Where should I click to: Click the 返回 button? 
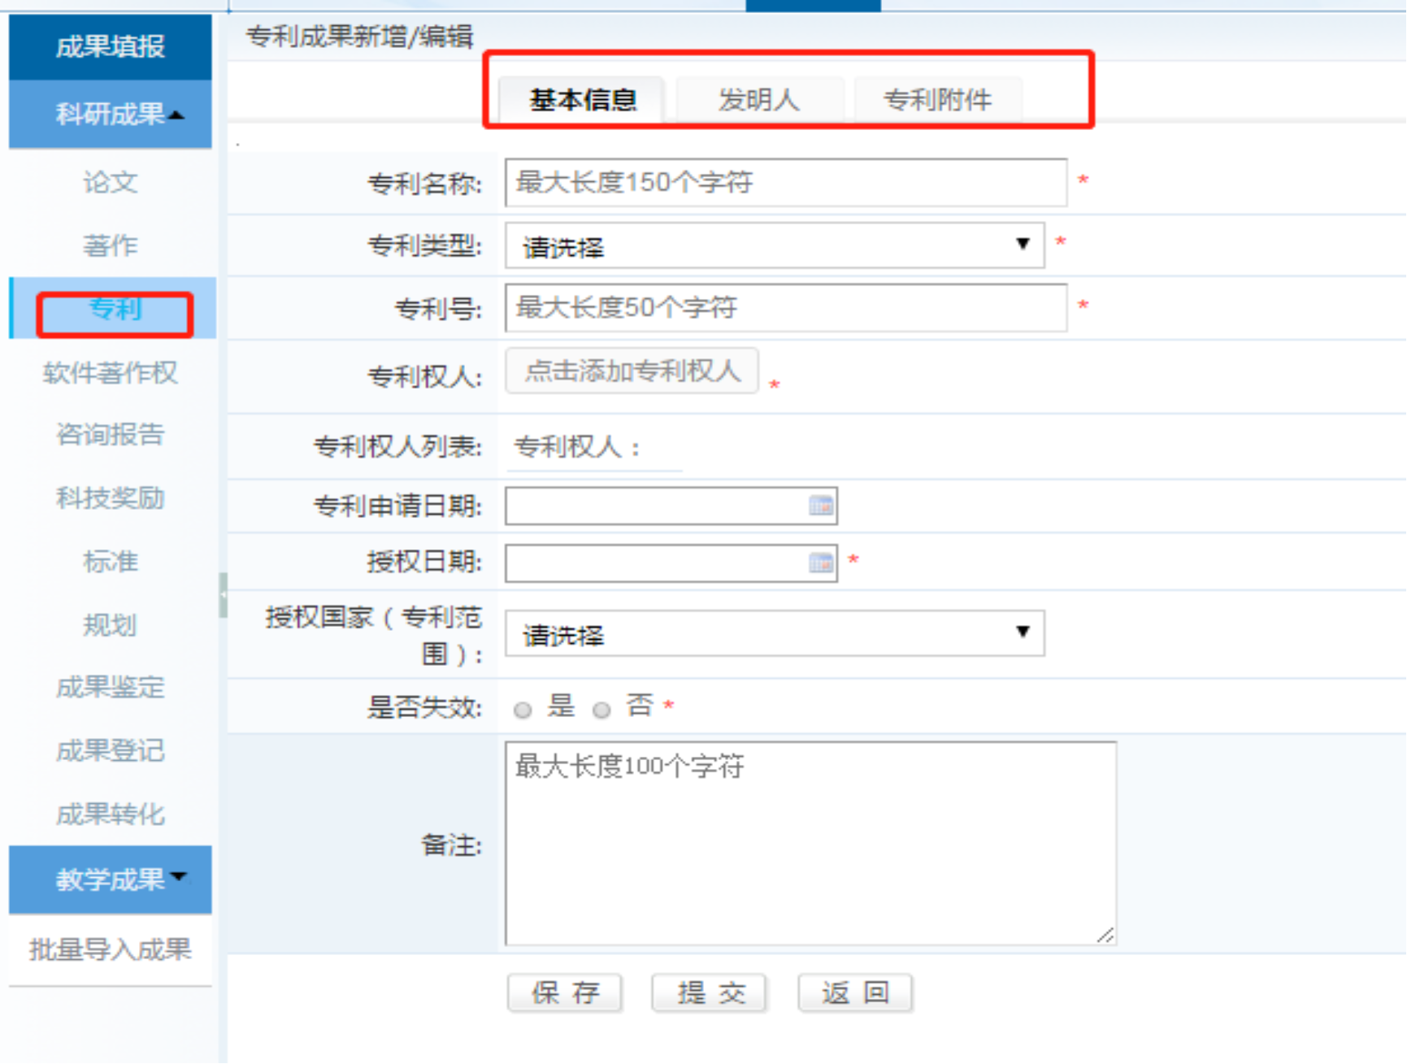click(855, 992)
